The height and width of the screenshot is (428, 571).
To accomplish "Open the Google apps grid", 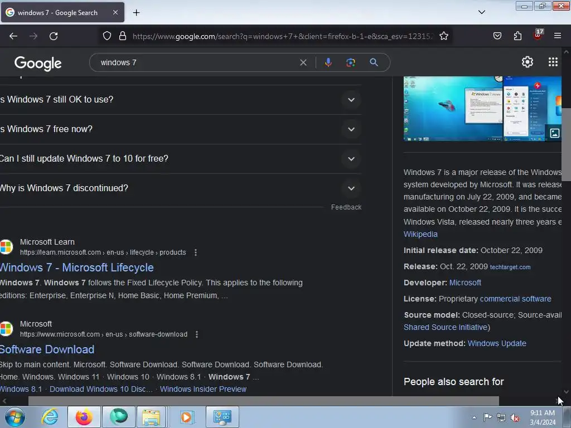I will click(553, 62).
